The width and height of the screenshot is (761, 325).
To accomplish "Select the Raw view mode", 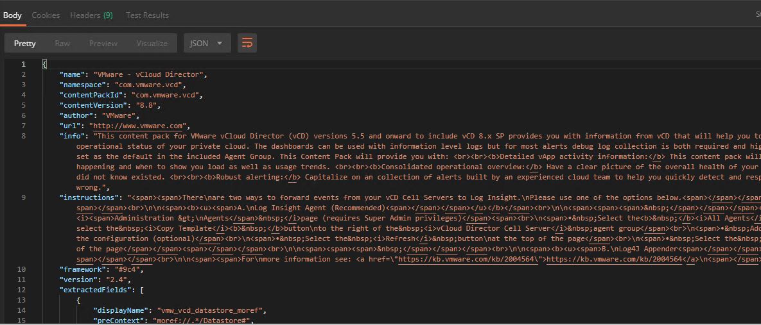I will (62, 43).
